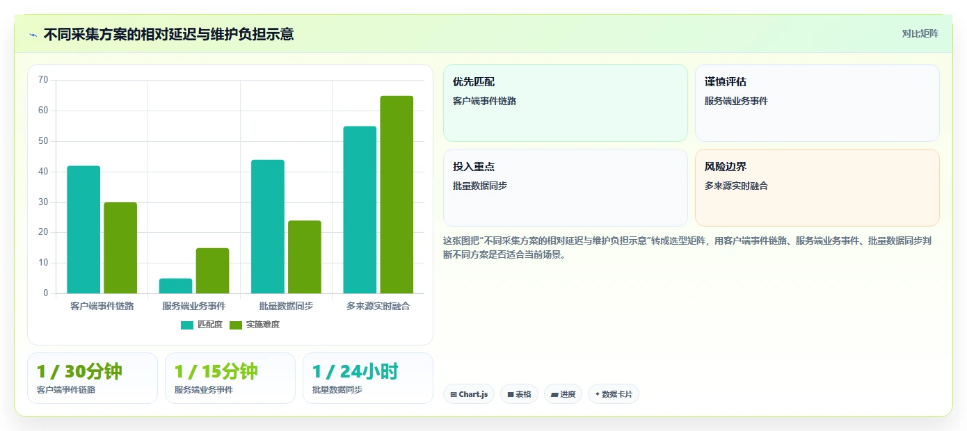
Task: Select the 1 / 30分钟 stat card
Action: pos(93,378)
